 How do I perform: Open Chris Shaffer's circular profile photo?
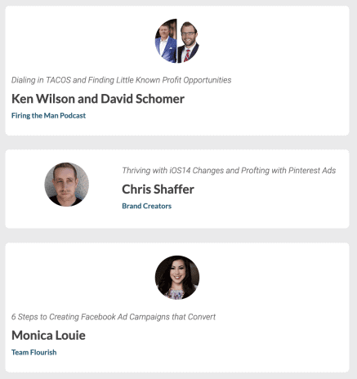[67, 185]
